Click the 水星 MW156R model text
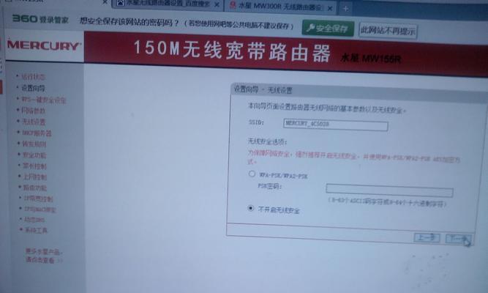The image size is (488, 293). (x=370, y=58)
